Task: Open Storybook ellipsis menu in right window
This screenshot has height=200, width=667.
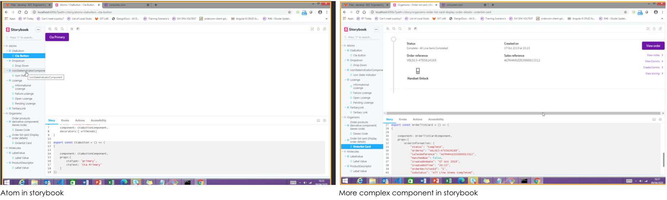Action: (x=376, y=29)
